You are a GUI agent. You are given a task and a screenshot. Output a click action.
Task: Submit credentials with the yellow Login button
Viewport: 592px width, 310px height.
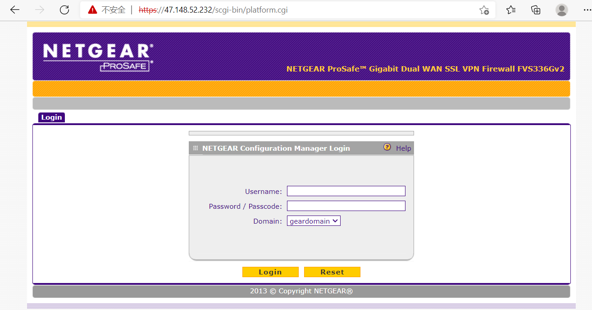tap(270, 272)
